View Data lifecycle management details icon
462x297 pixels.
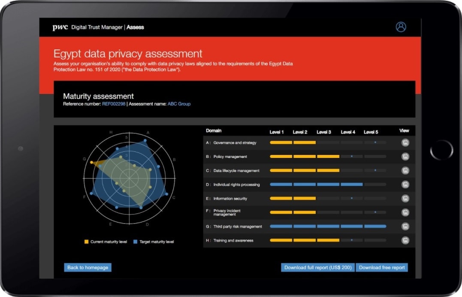(405, 171)
